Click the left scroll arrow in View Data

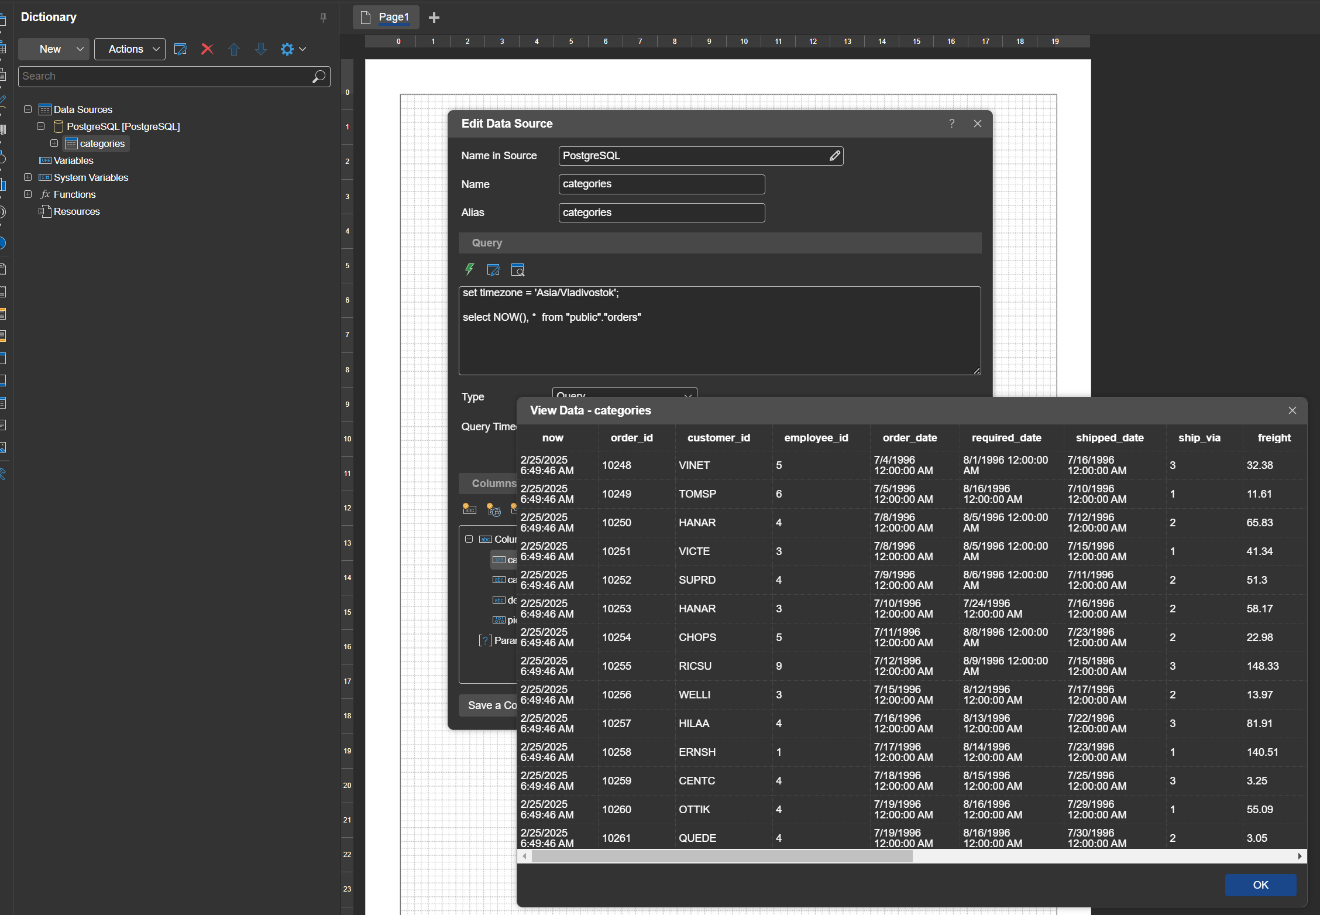coord(525,856)
